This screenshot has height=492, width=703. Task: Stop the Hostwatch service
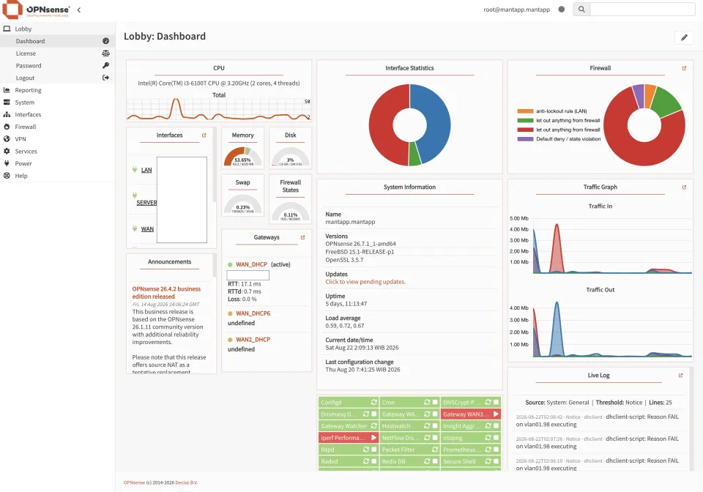435,425
